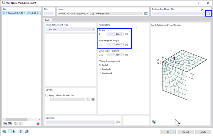Screen dimensions: 213x136
Task: Click the No. field showing 1
Action: click(x=49, y=13)
